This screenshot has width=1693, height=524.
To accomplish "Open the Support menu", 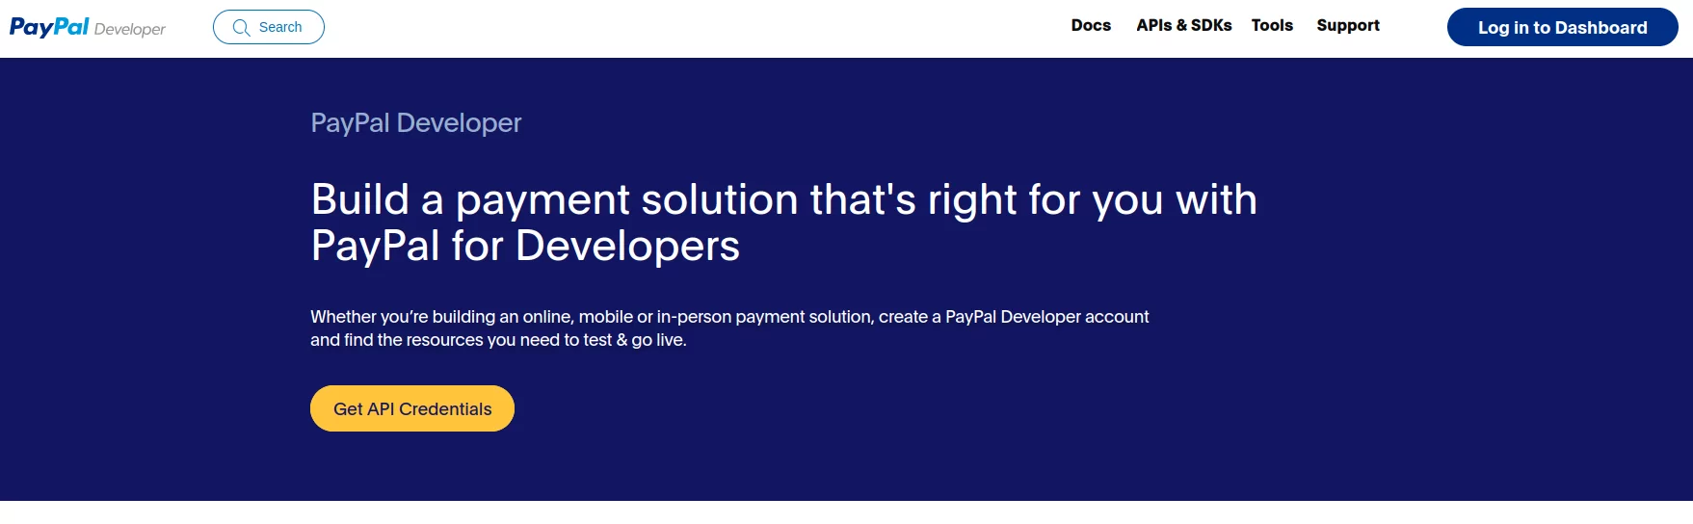I will pyautogui.click(x=1348, y=25).
